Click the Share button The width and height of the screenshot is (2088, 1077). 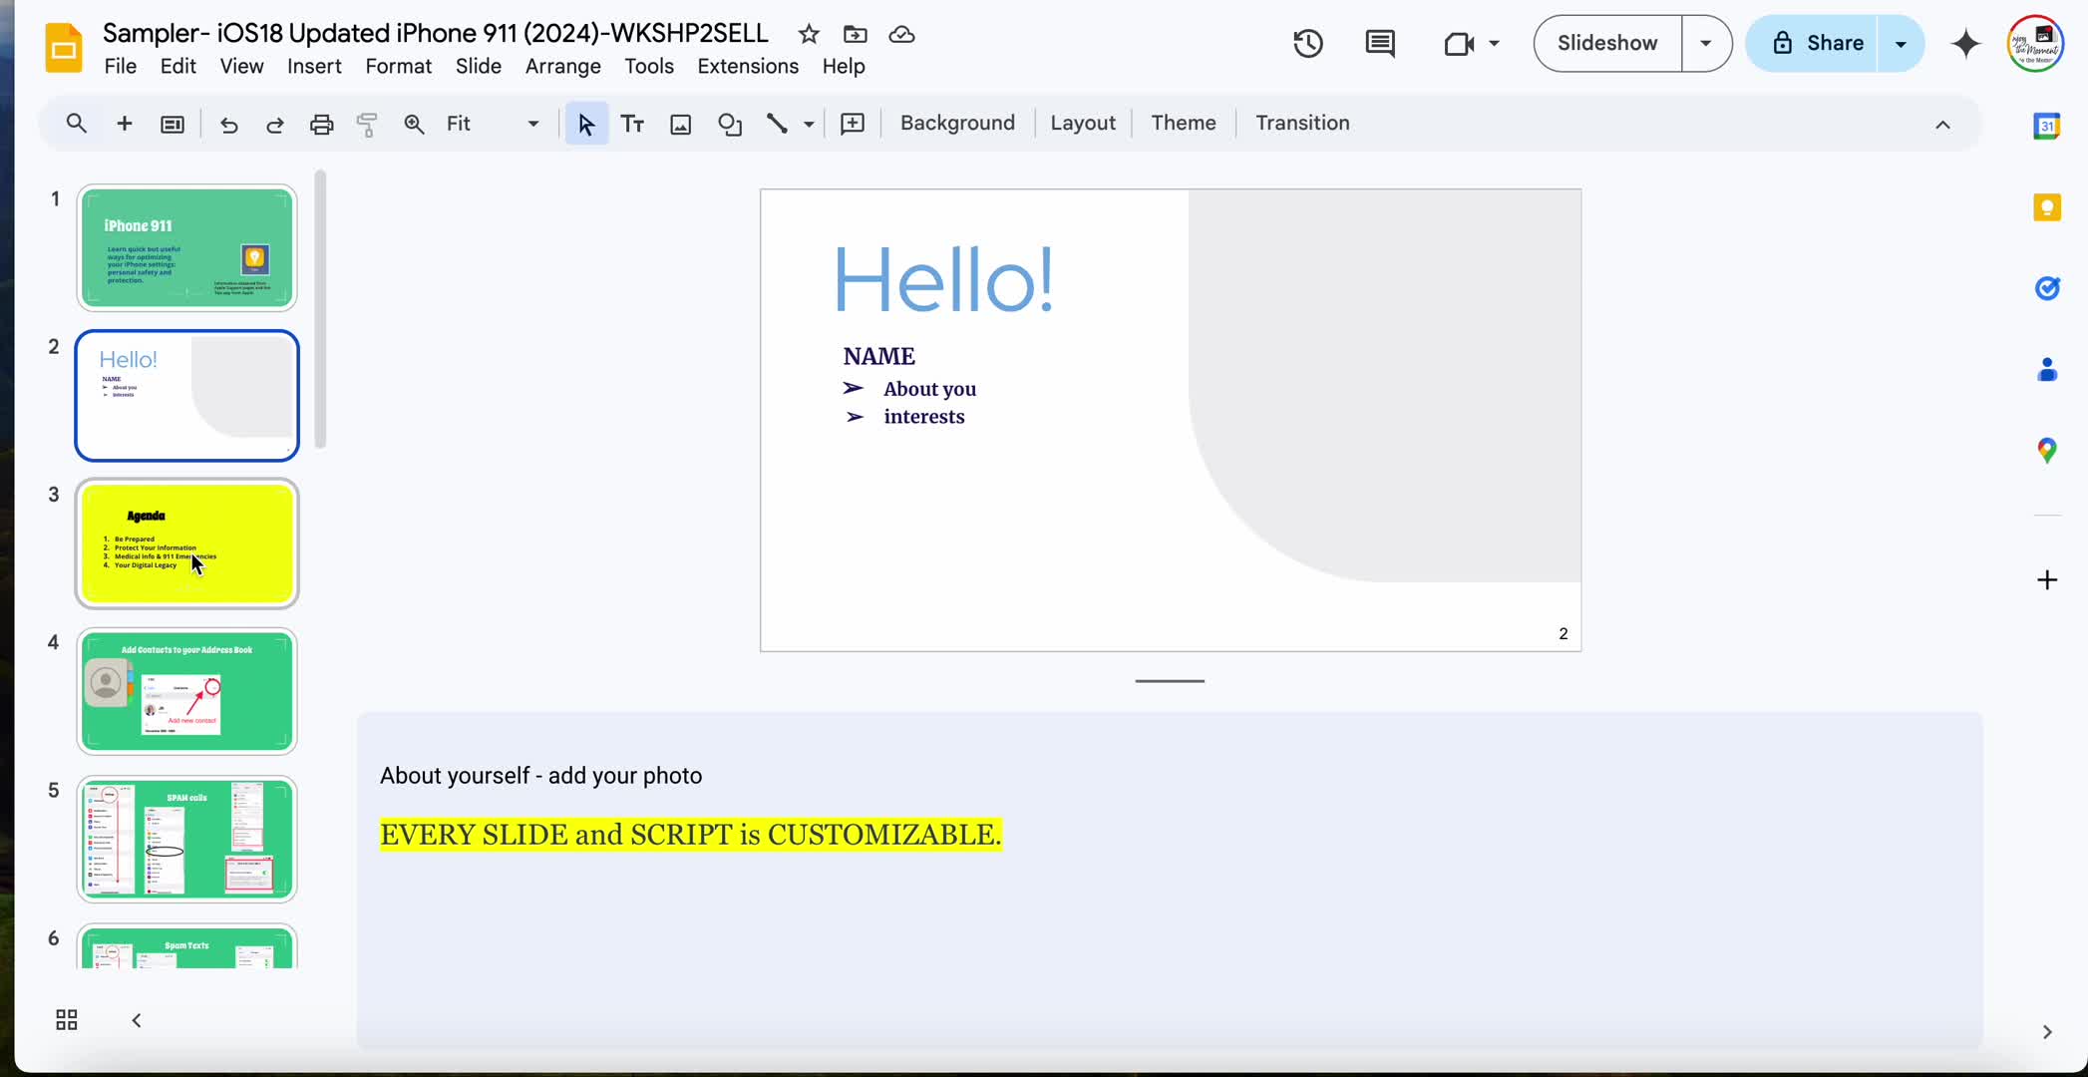pos(1813,43)
